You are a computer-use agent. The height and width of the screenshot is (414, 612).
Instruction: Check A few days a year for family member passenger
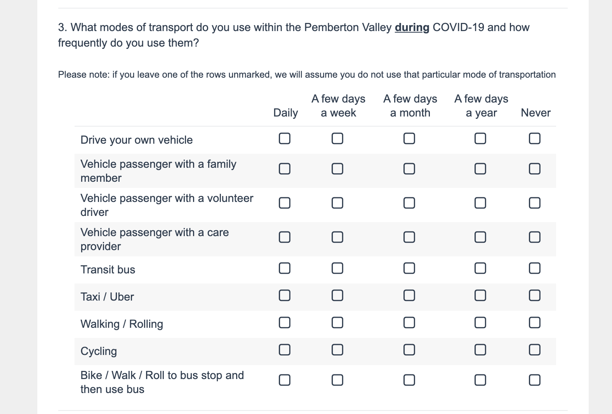(x=480, y=169)
